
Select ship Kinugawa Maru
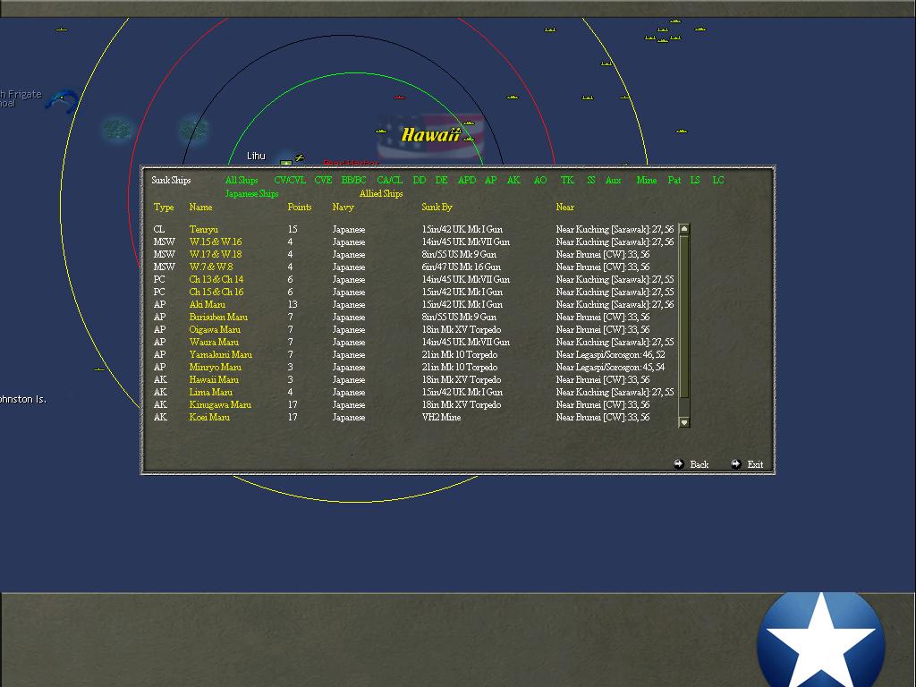point(220,405)
